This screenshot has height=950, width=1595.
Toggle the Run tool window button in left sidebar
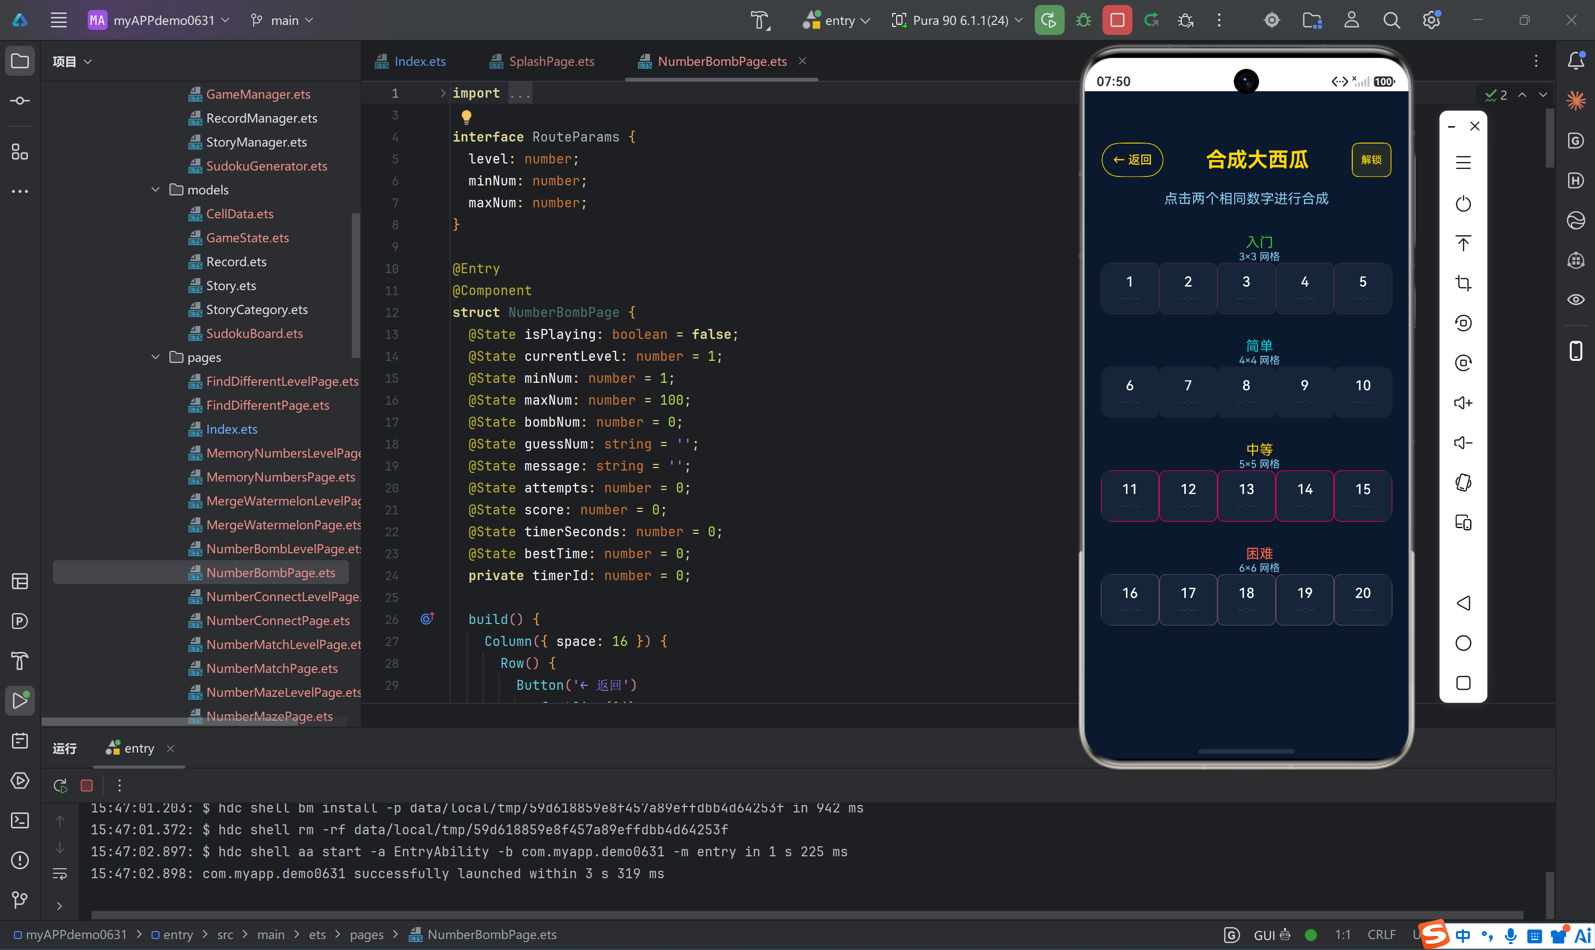(x=20, y=700)
